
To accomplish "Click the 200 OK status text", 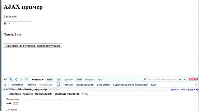I will [52, 89].
